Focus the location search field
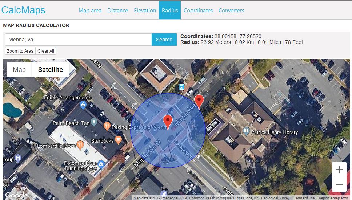352x200 pixels. click(x=78, y=40)
